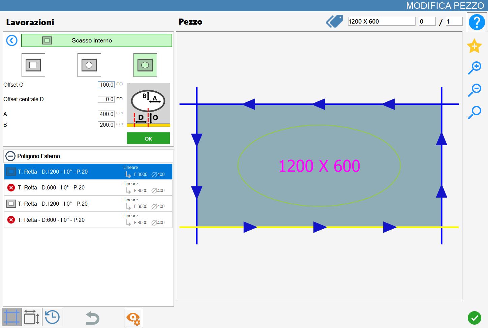Zoom in with the magnifier plus icon
The width and height of the screenshot is (488, 328).
tap(475, 68)
